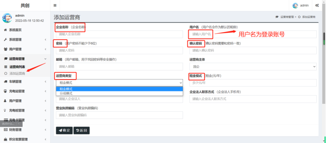Open the 运营商主体 dropdown showing 国企
This screenshot has width=326, height=143.
[253, 67]
